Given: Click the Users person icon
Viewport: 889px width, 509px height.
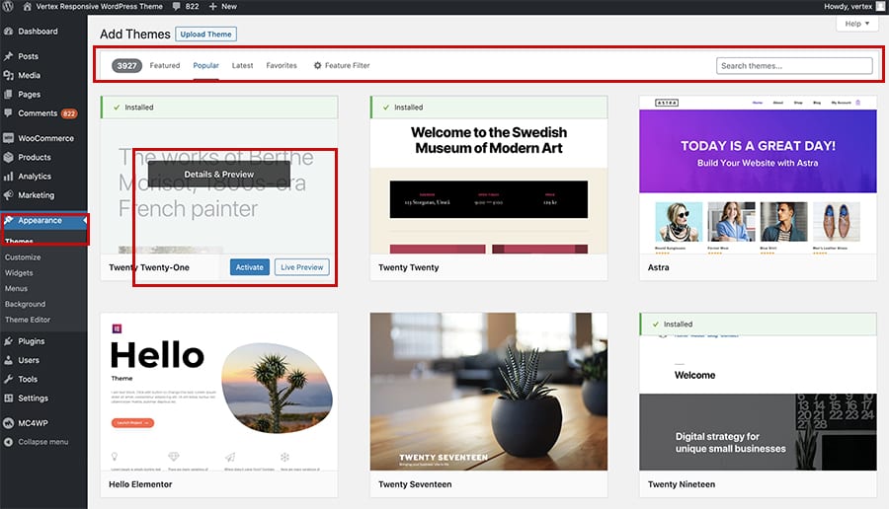Looking at the screenshot, I should [x=9, y=360].
